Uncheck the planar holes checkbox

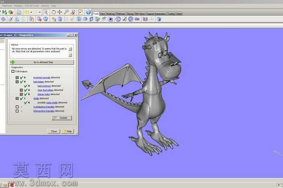21,94
